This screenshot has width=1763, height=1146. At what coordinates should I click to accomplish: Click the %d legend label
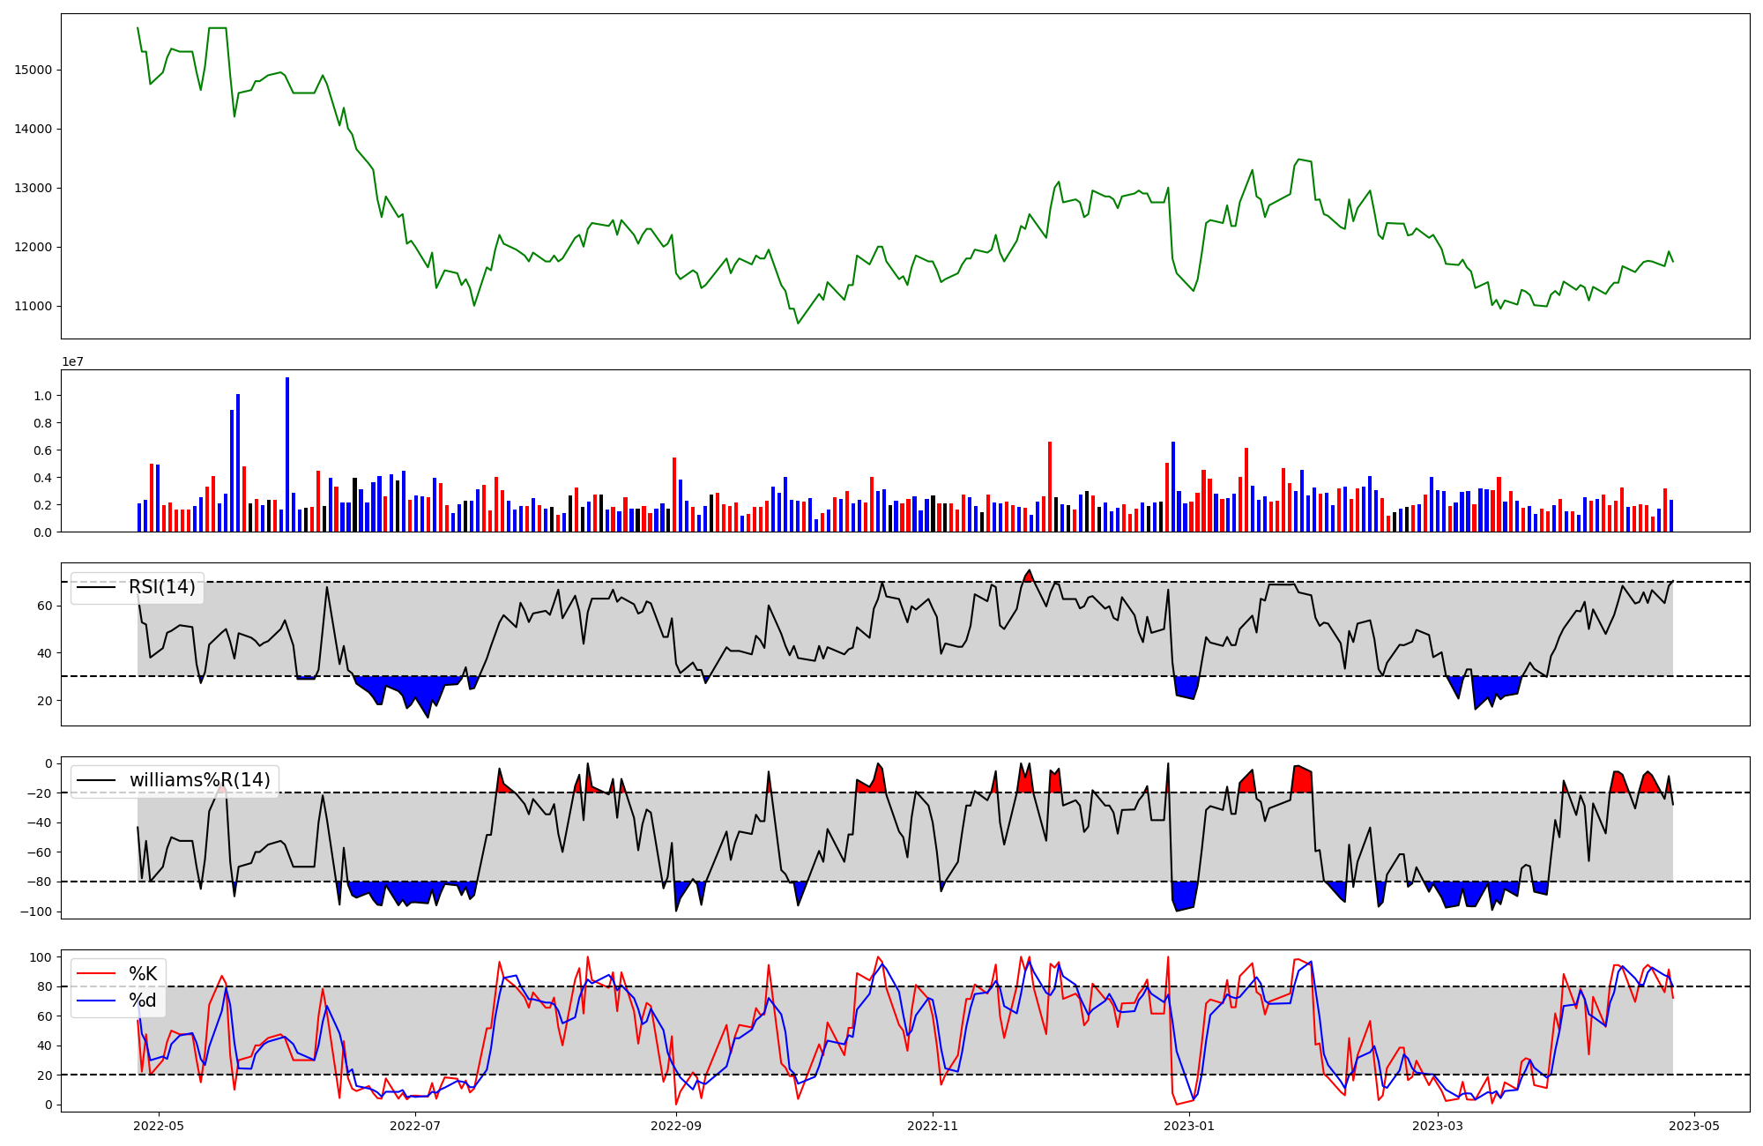[143, 1000]
